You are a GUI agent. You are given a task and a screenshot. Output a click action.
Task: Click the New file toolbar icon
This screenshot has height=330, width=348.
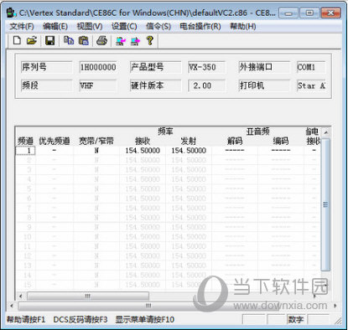click(x=18, y=41)
